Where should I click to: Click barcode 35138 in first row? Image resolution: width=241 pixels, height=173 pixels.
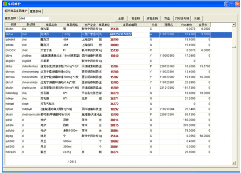point(114,29)
